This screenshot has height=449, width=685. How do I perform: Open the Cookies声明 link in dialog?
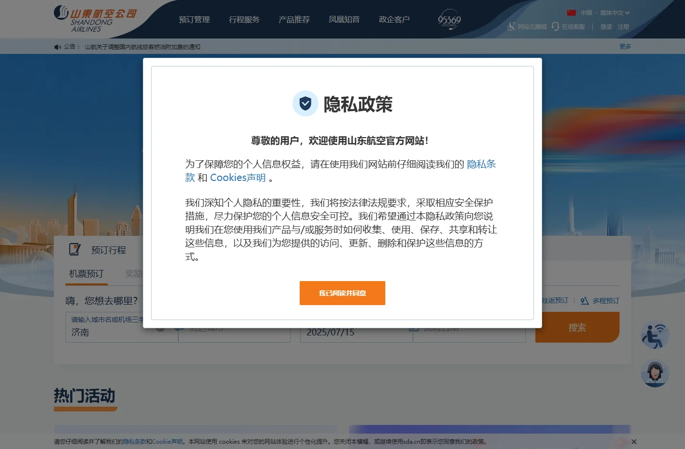[238, 178]
